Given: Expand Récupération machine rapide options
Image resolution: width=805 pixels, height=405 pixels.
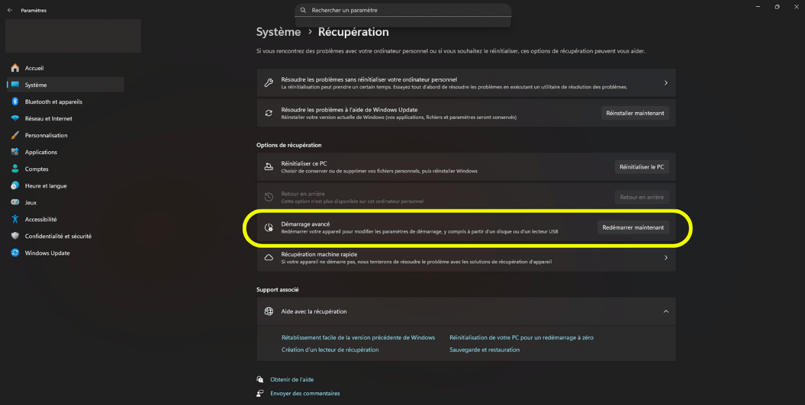Looking at the screenshot, I should click(666, 257).
